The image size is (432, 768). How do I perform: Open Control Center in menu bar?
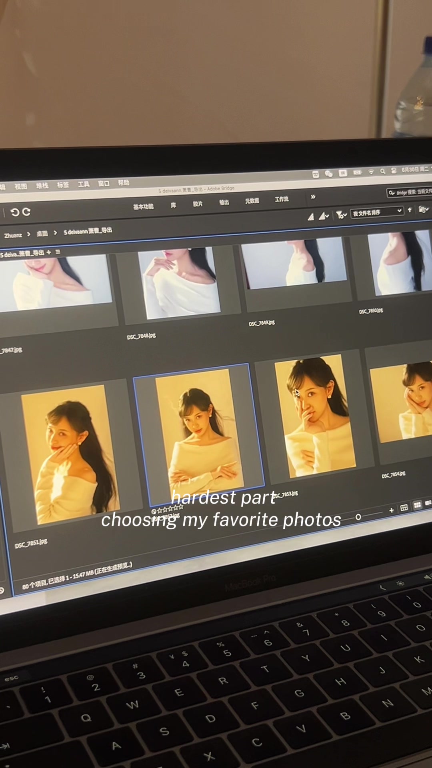click(x=394, y=171)
